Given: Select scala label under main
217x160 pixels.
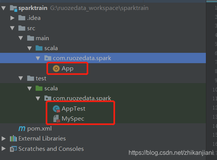Looking at the screenshot, I should pos(51,48).
